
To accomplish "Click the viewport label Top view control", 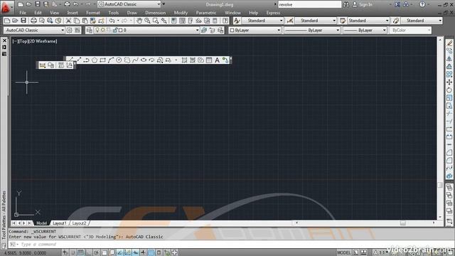I will 23,41.
